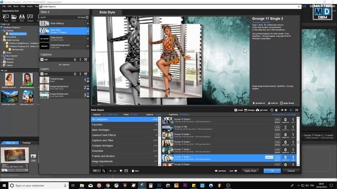The width and height of the screenshot is (337, 189).
Task: Click the skip-to-next style icon in the header
Action: (x=286, y=110)
